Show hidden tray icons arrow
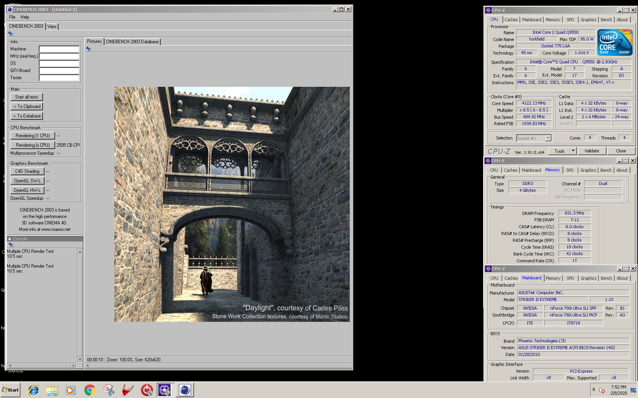 [x=594, y=390]
